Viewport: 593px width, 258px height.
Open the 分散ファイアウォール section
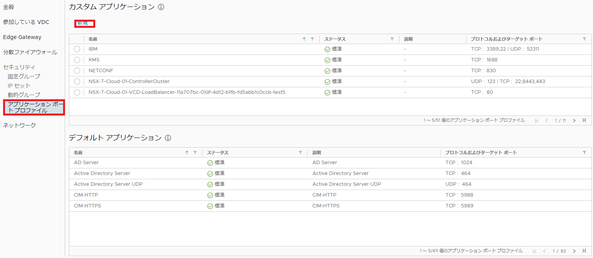tap(30, 52)
